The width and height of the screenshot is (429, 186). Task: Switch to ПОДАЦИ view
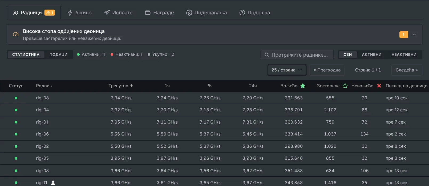(58, 54)
